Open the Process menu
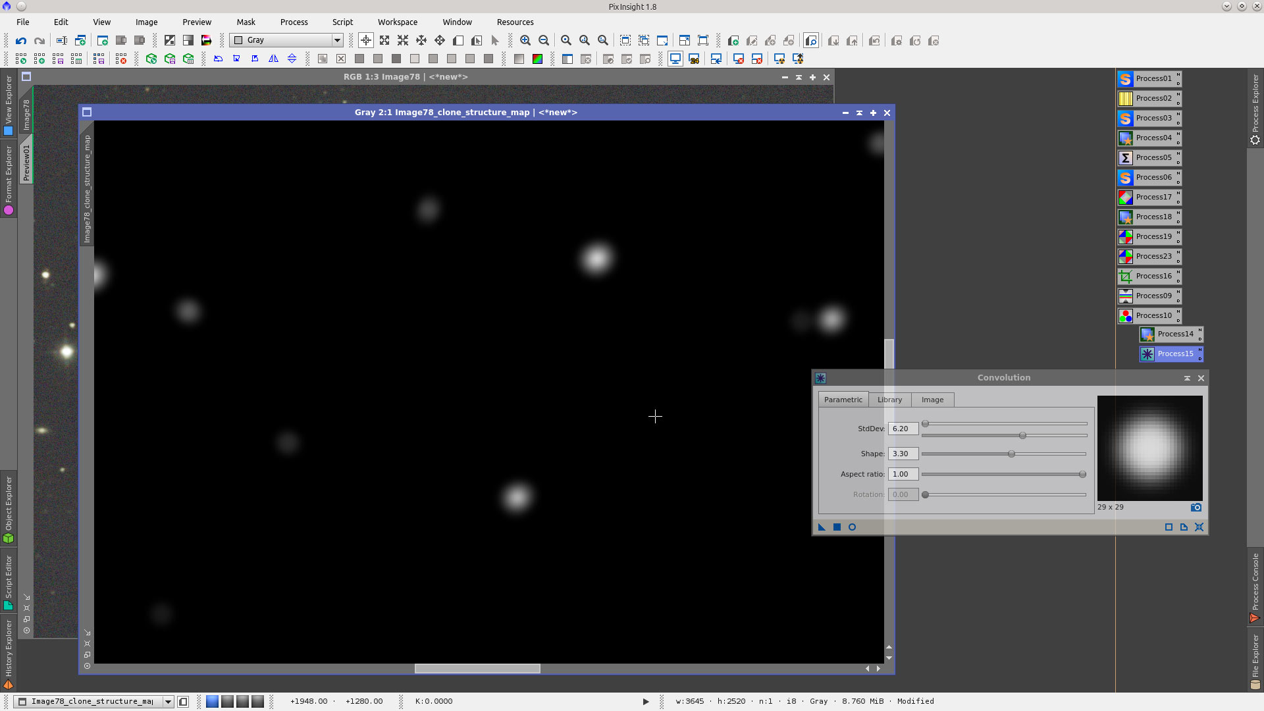 (294, 22)
